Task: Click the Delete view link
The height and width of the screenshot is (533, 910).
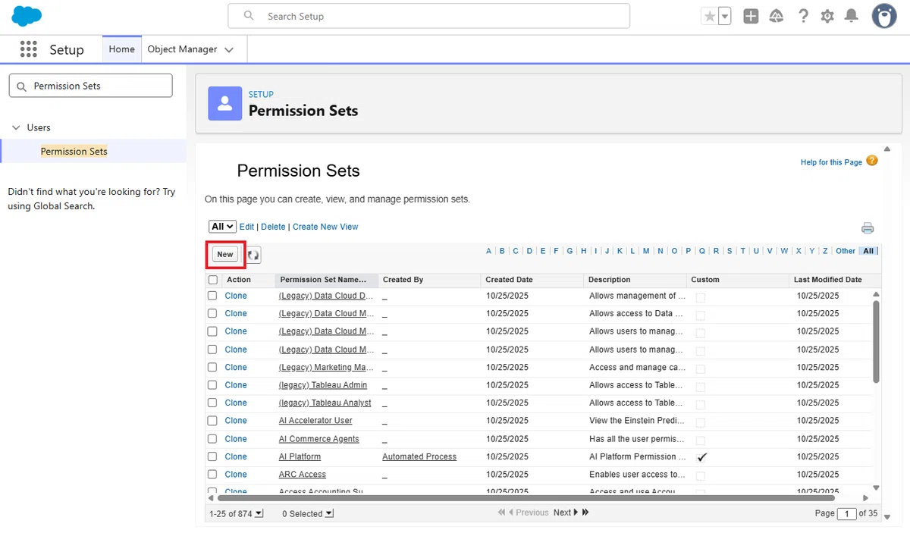Action: pyautogui.click(x=273, y=227)
